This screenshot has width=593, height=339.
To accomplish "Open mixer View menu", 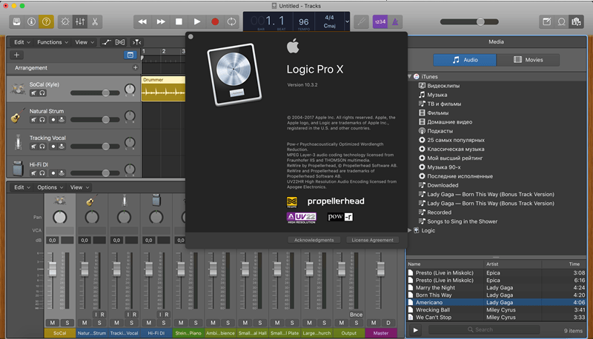I will [79, 187].
